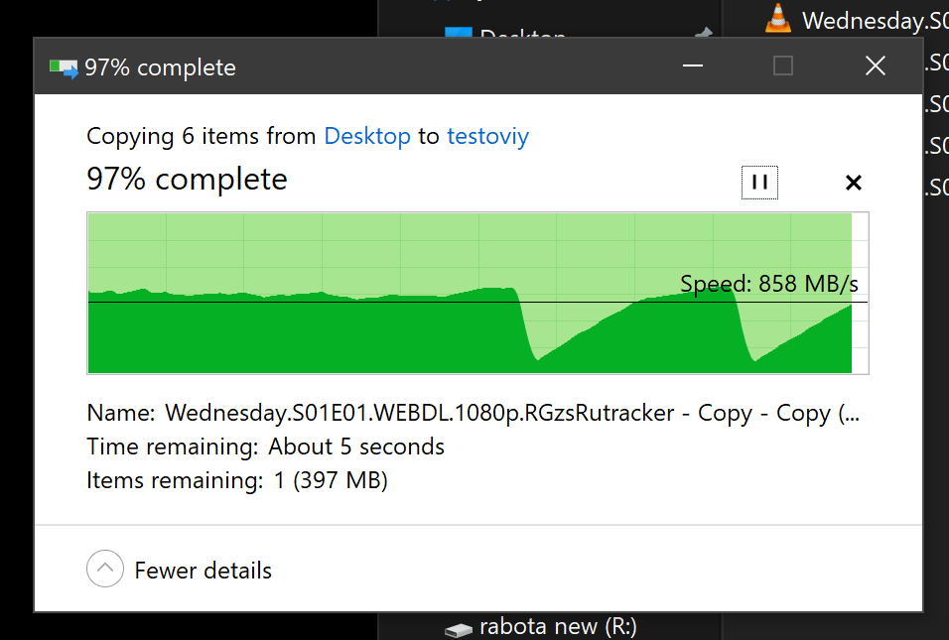
Task: Close the copy progress window
Action: click(876, 65)
